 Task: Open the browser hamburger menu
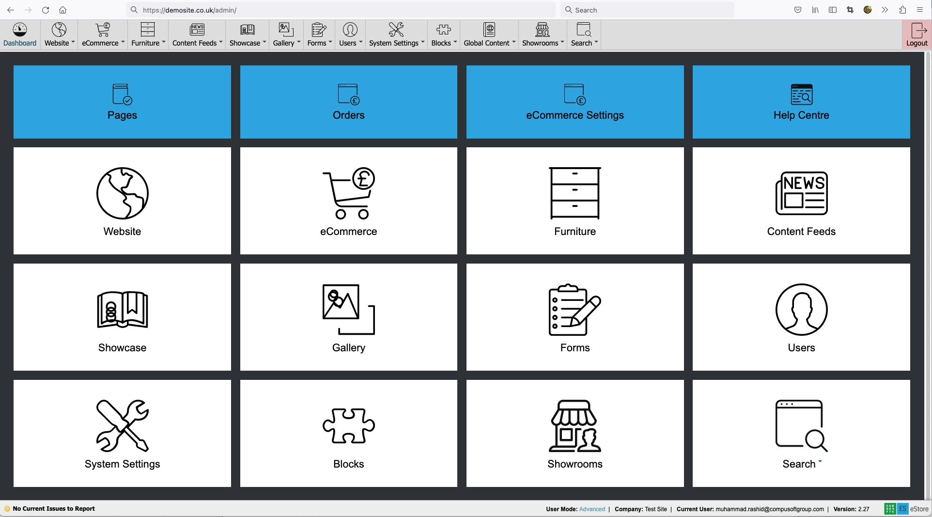(x=920, y=10)
